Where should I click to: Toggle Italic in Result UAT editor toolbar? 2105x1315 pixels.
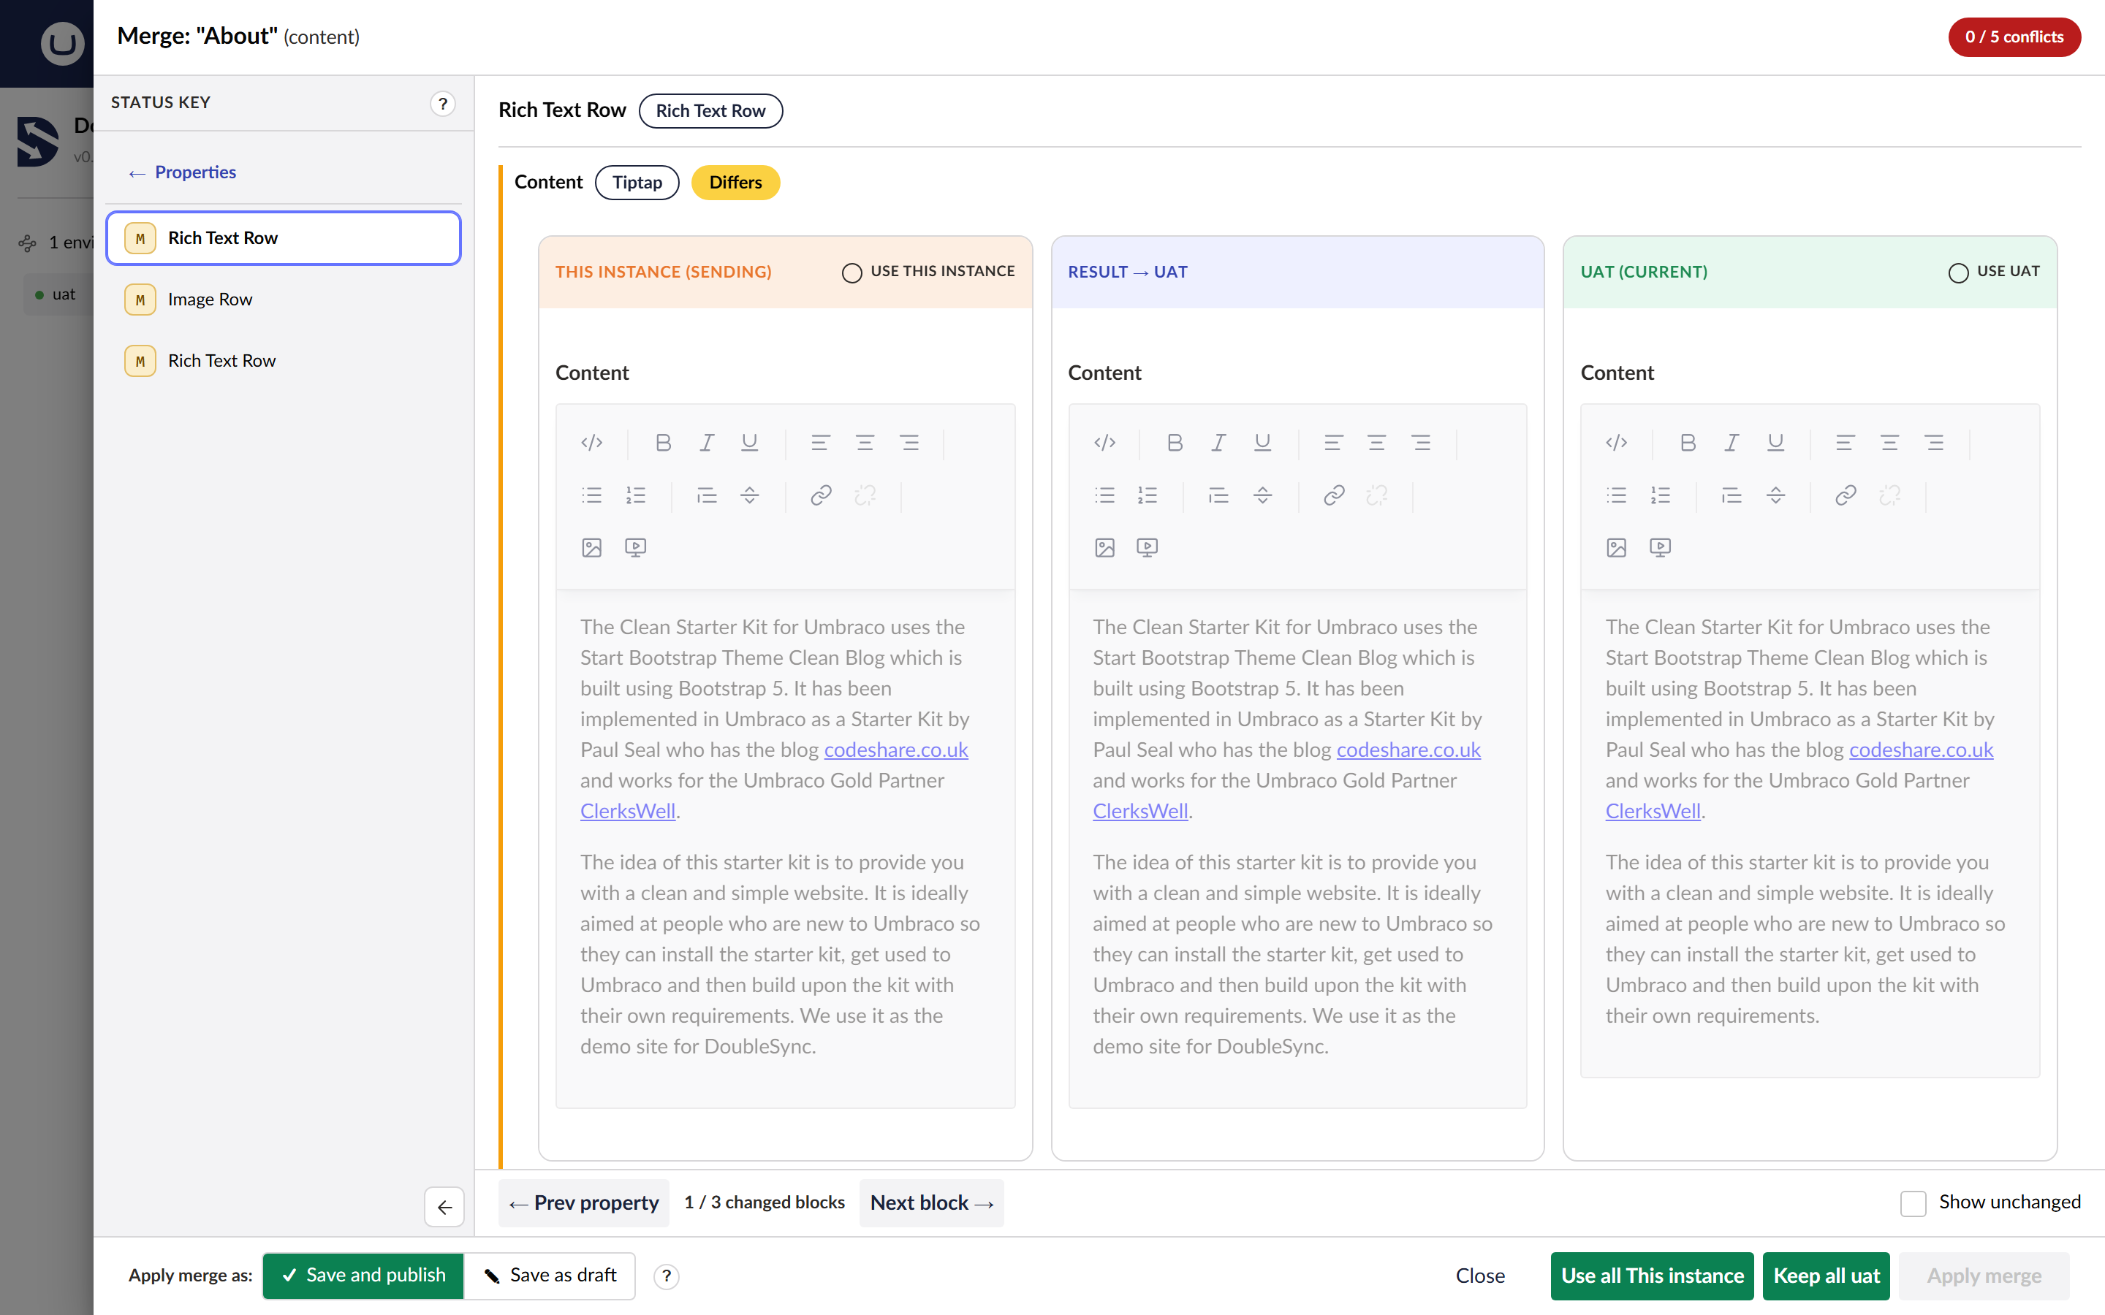click(1218, 443)
